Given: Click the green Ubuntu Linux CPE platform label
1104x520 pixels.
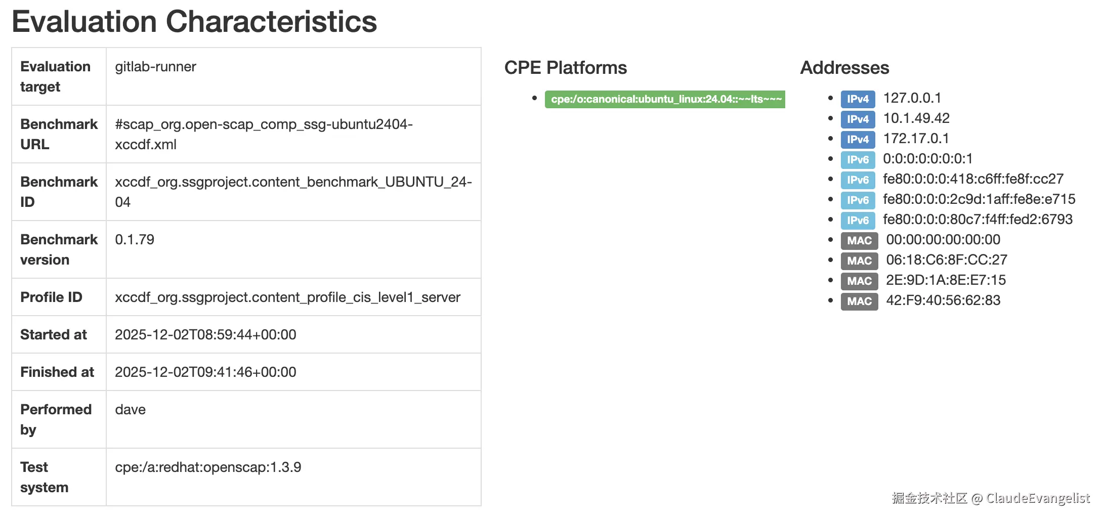Looking at the screenshot, I should pyautogui.click(x=665, y=99).
